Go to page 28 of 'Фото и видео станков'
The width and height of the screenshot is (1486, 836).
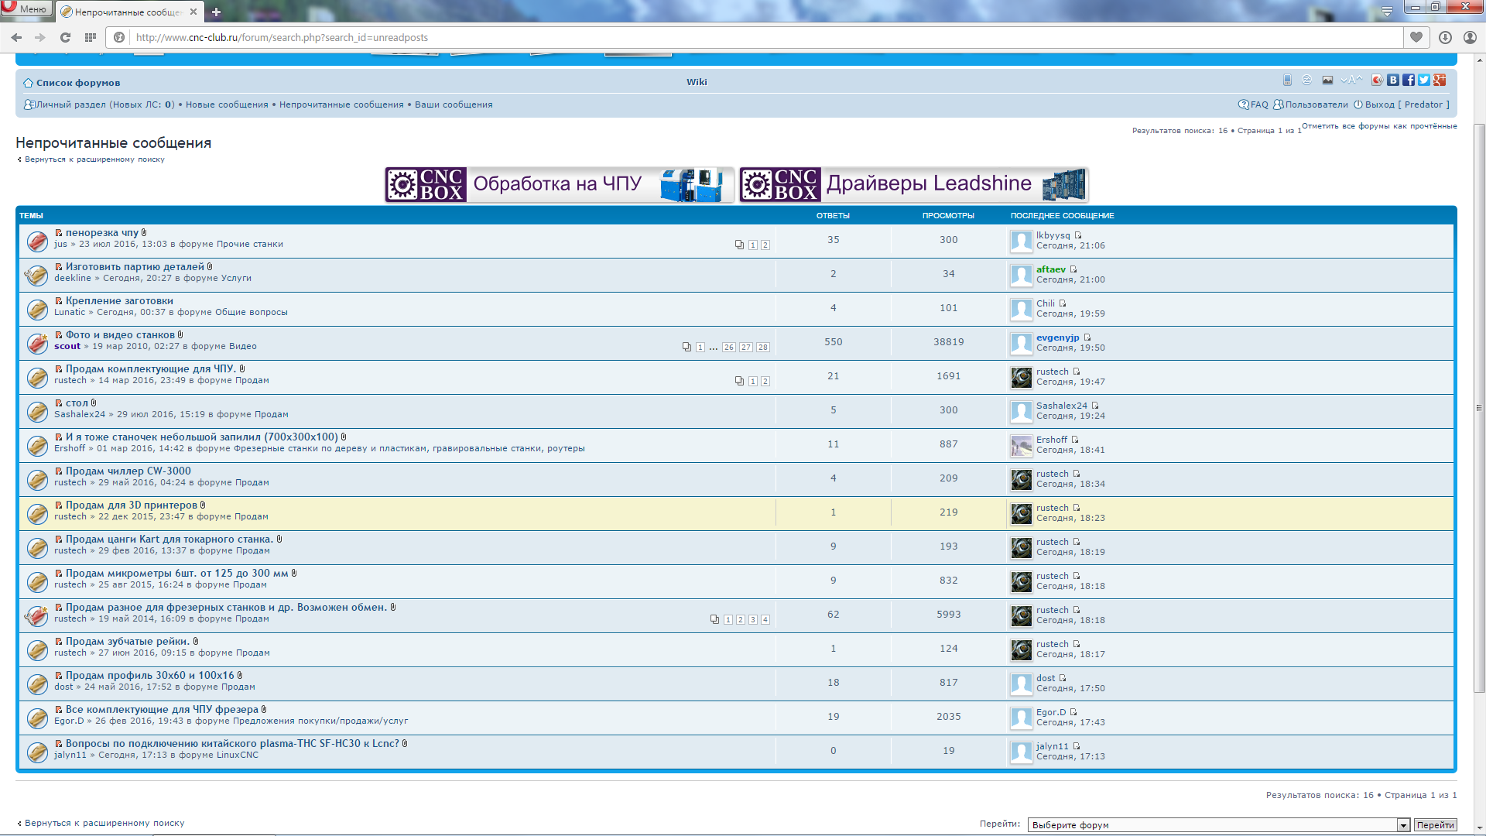tap(762, 348)
